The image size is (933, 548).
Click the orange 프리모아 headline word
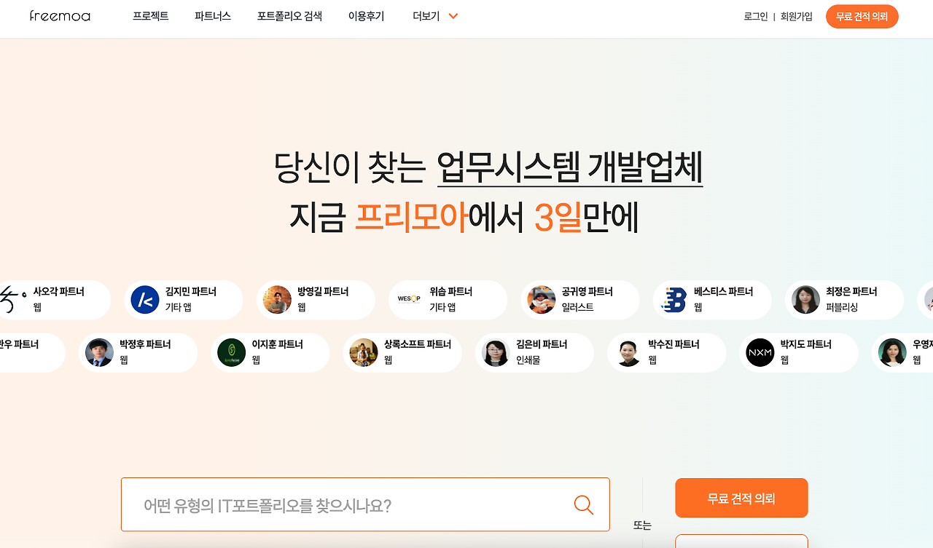[x=411, y=217]
